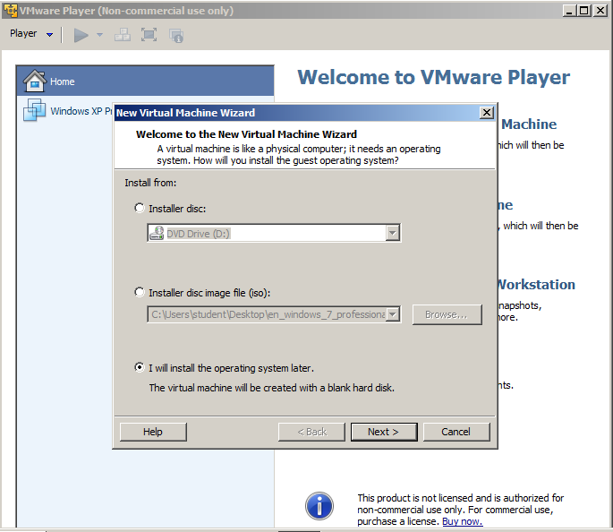Viewport: 613px width, 532px height.
Task: Maximize the VMware Player window
Action: pos(584,11)
